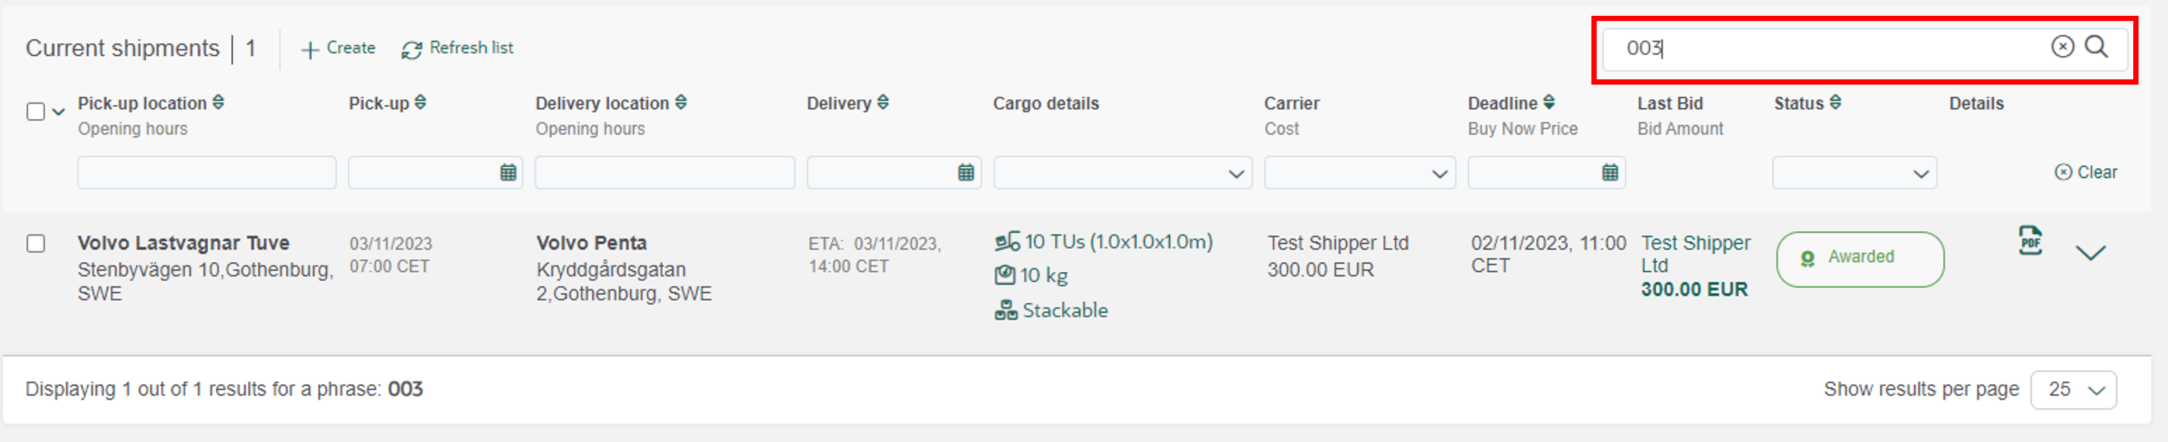This screenshot has height=442, width=2168.
Task: Click the search magnifier icon
Action: [2095, 47]
